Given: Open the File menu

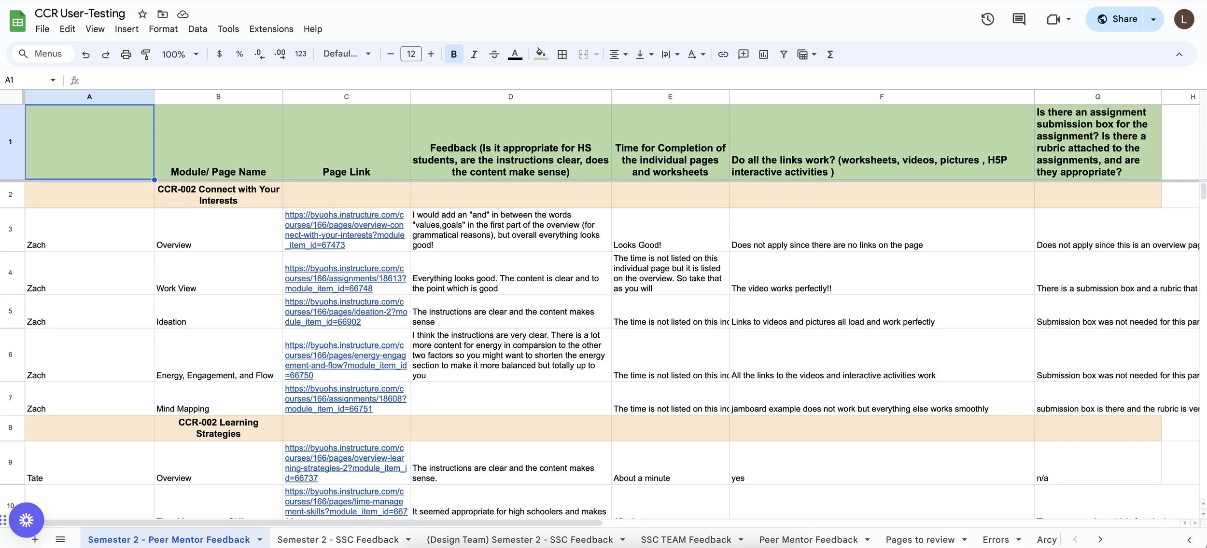Looking at the screenshot, I should pyautogui.click(x=42, y=29).
